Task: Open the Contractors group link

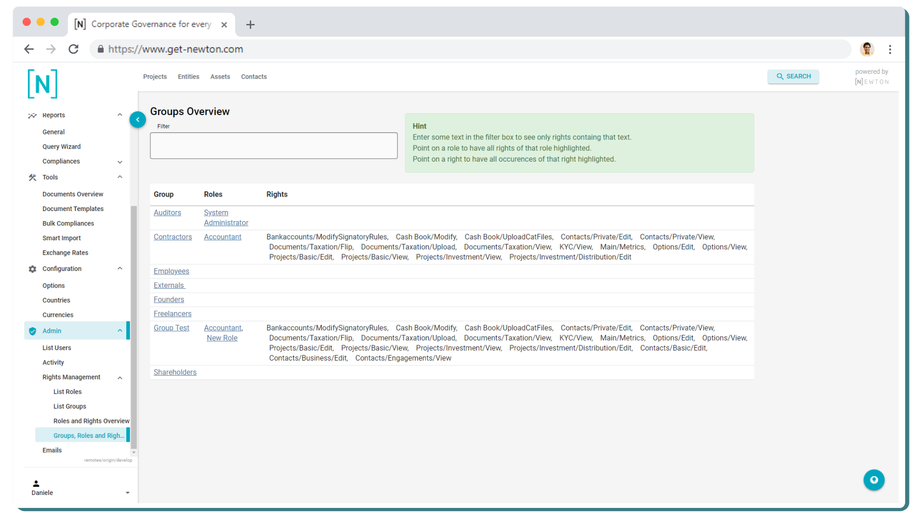Action: [x=172, y=237]
